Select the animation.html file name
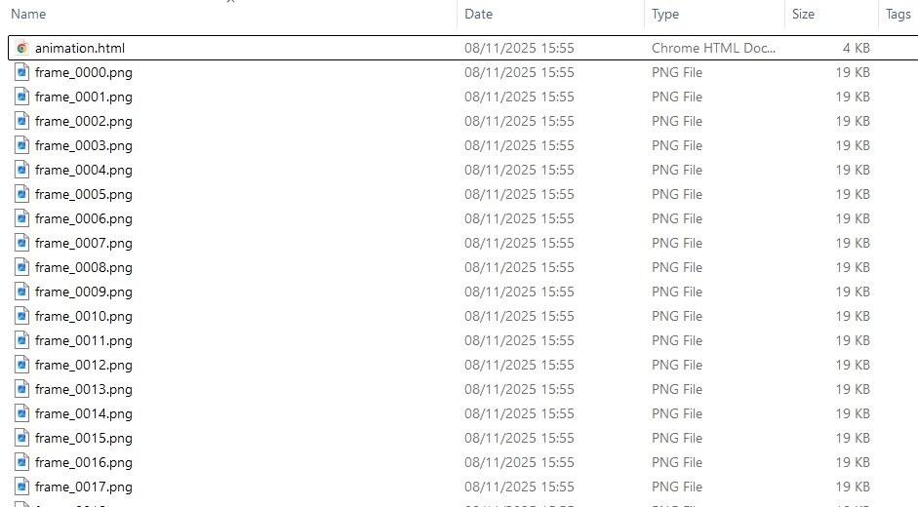Screen dimensions: 918x507 pos(80,48)
